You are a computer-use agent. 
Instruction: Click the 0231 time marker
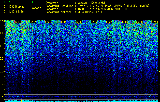tap(18, 22)
